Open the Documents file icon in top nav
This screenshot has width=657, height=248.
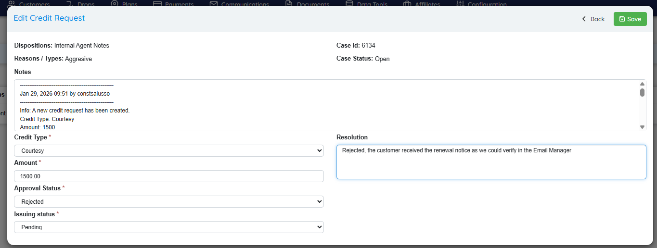click(x=289, y=4)
